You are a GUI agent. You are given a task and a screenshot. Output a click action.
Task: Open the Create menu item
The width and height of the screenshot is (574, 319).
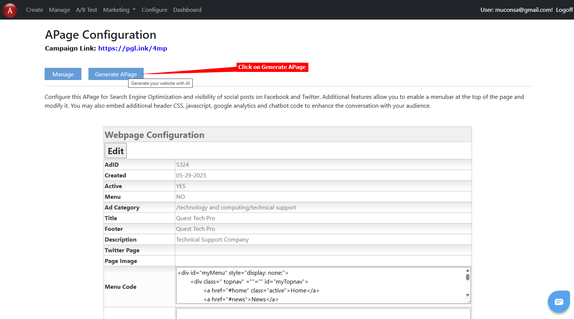(34, 10)
